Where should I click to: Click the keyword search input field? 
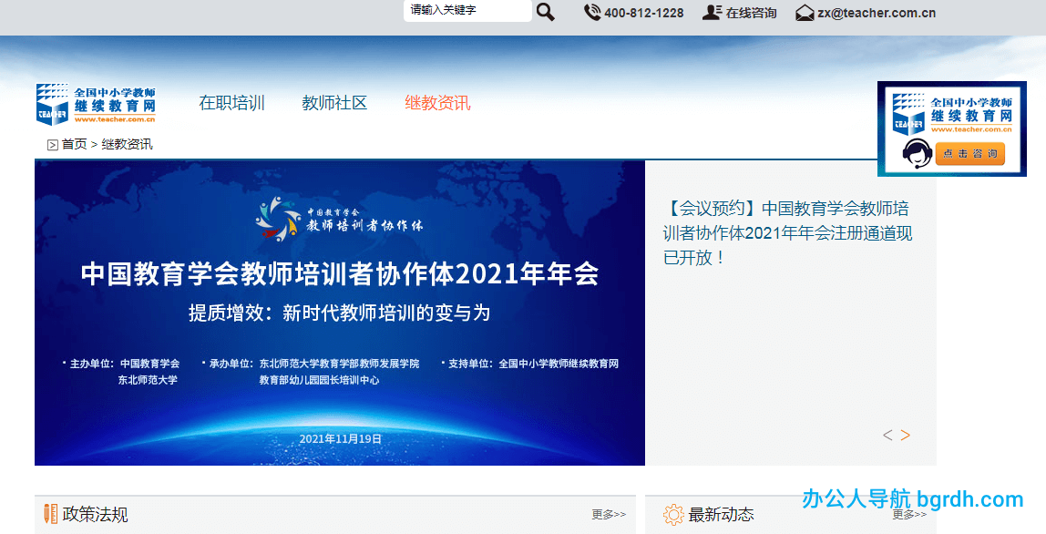(467, 11)
